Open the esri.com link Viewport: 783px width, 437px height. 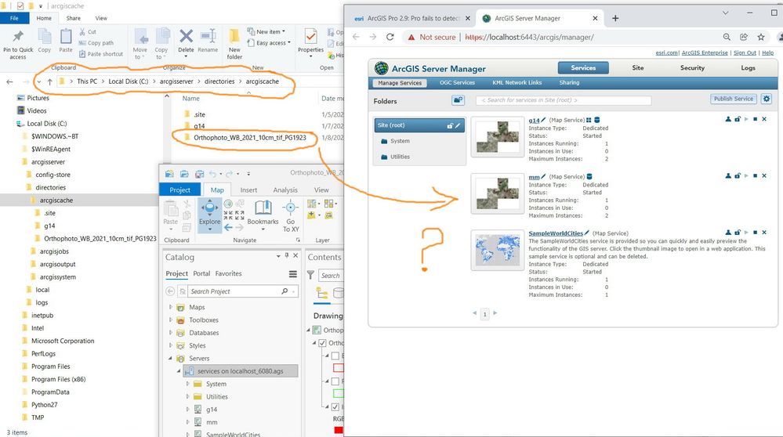point(666,53)
